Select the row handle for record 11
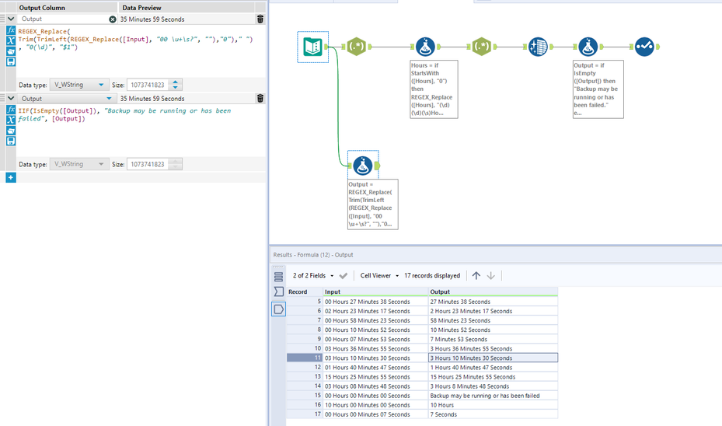Image resolution: width=722 pixels, height=426 pixels. 305,358
